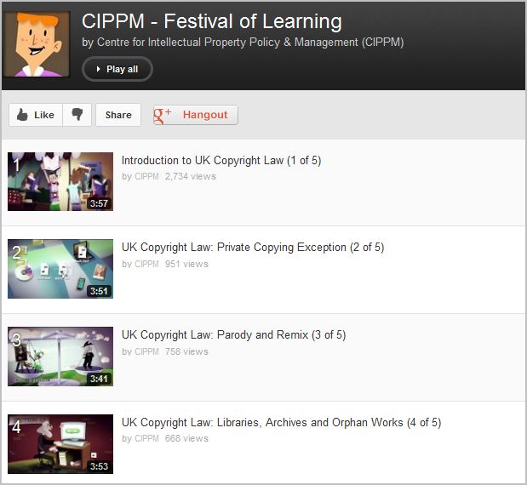Viewport: 527px width, 485px height.
Task: Click CIPPM author under Private Copying video
Action: point(146,264)
